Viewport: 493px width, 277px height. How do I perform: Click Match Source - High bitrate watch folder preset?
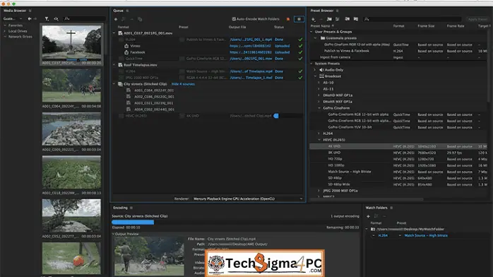(x=426, y=235)
